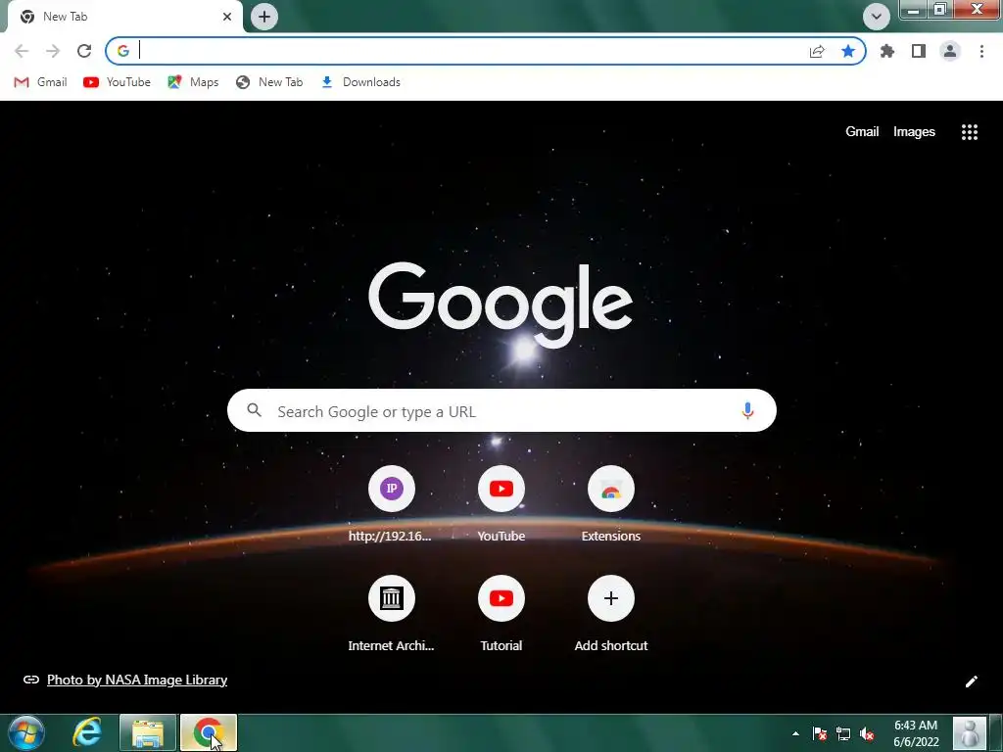Viewport: 1003px width, 752px height.
Task: Open Chrome's three-dot menu
Action: (981, 51)
